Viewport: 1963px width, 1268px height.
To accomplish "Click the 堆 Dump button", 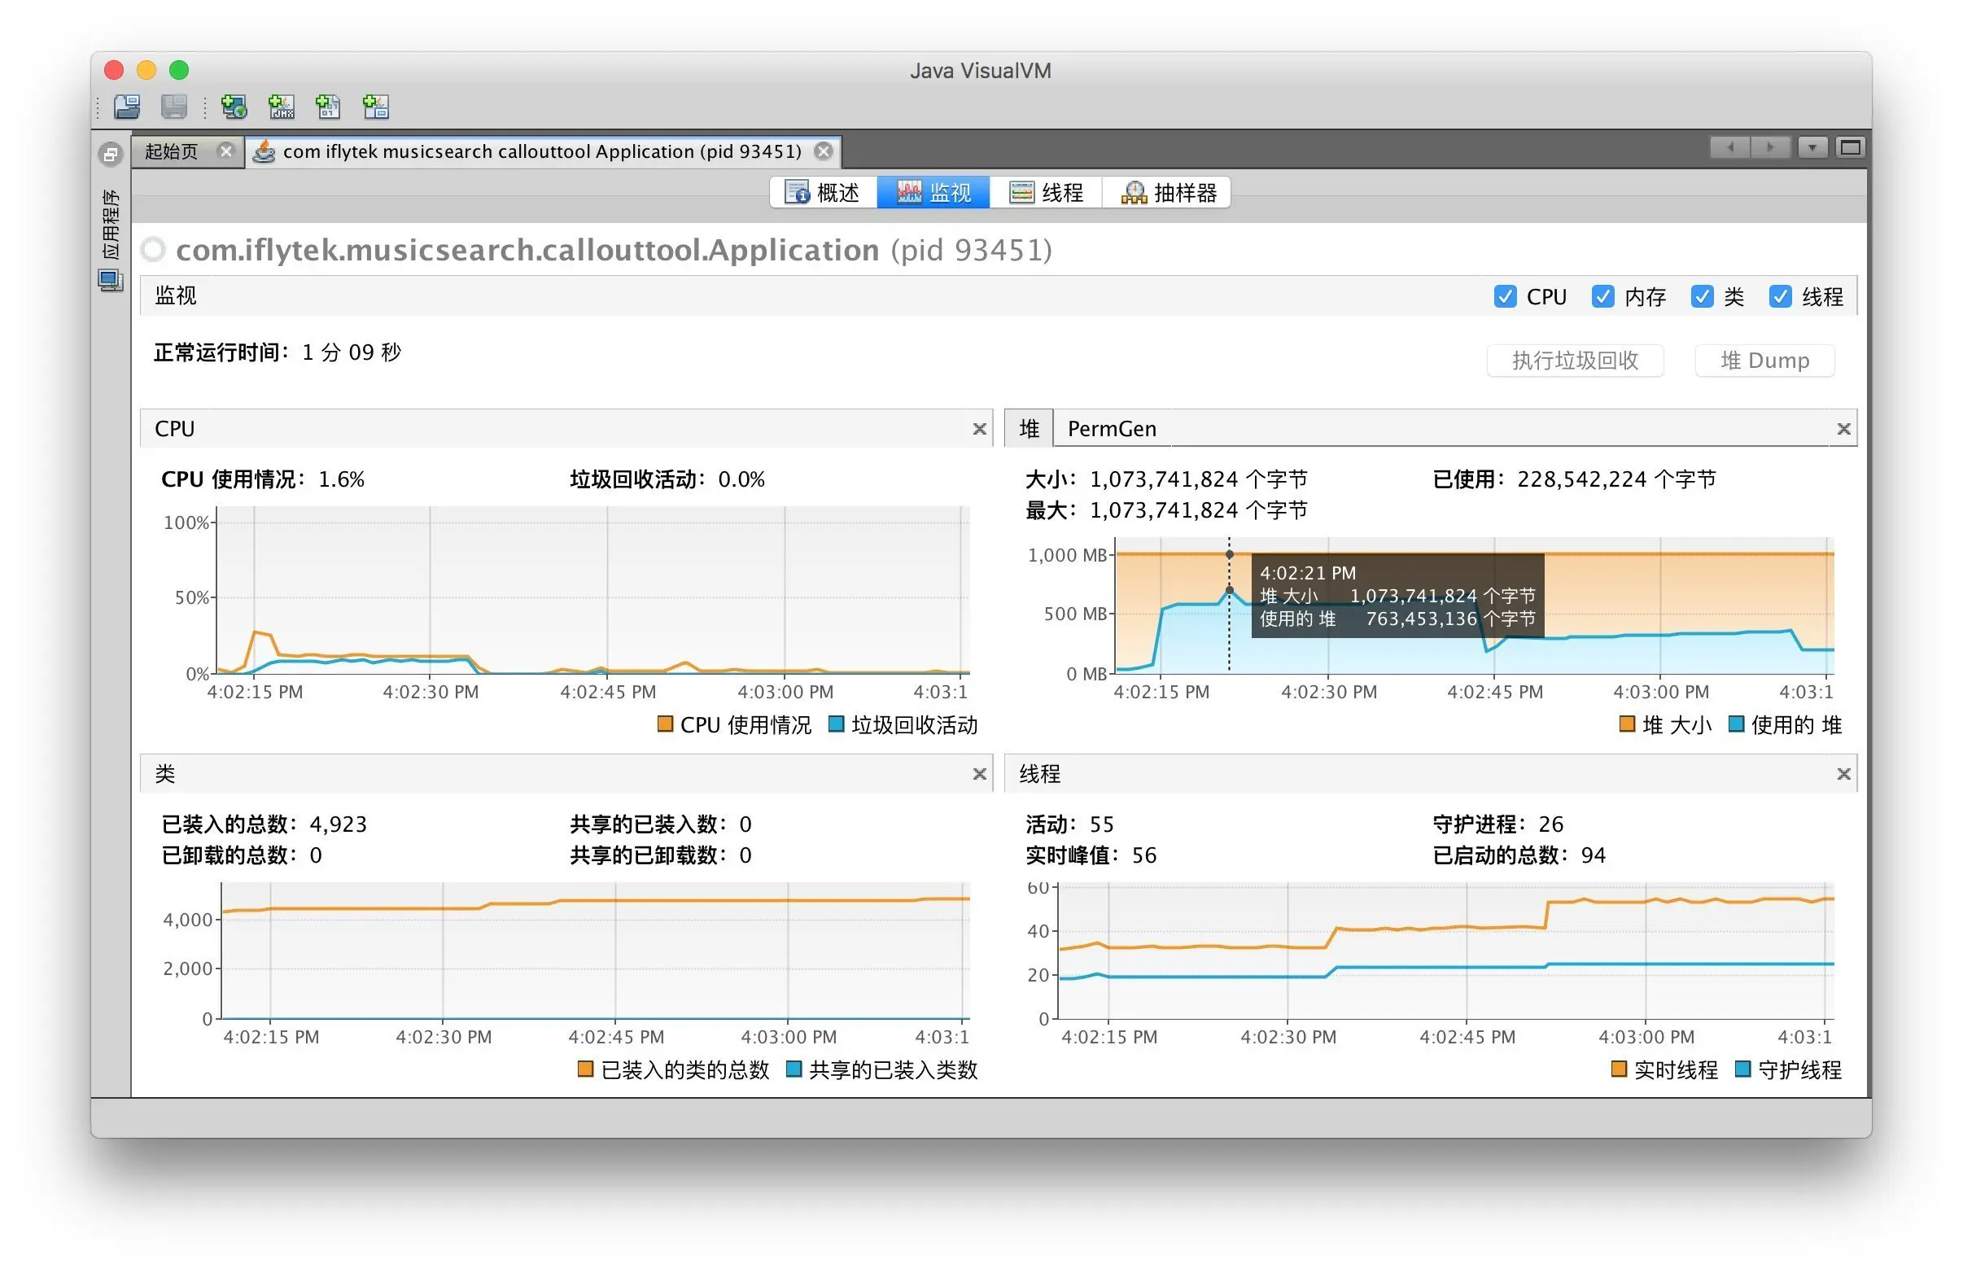I will coord(1764,361).
